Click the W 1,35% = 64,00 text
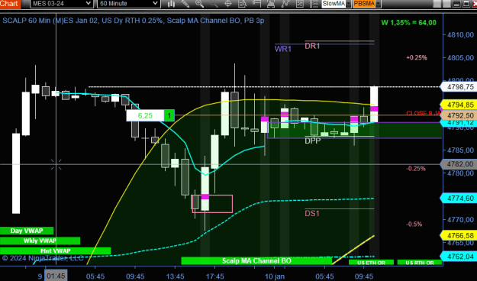Image resolution: width=477 pixels, height=281 pixels. (x=409, y=23)
